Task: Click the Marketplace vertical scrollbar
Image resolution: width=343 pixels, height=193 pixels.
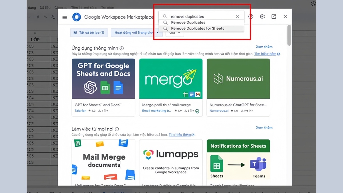Action: click(x=289, y=35)
